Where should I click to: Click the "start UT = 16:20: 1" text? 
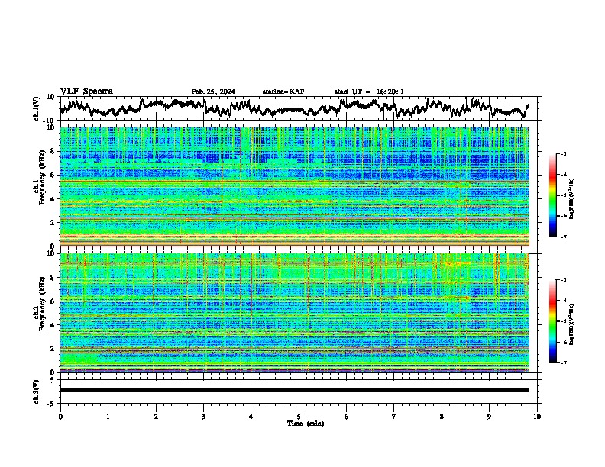(369, 92)
